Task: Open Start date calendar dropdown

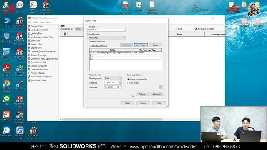Action: pos(120,87)
